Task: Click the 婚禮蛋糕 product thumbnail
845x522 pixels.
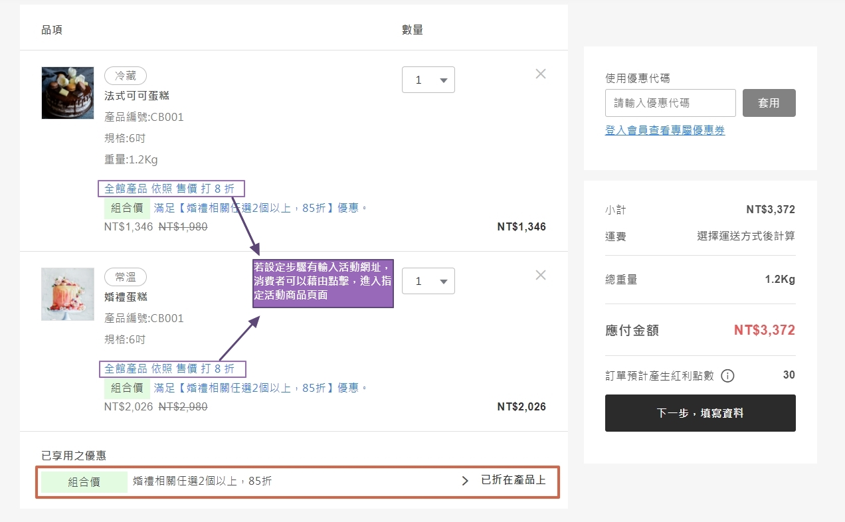Action: pos(68,294)
